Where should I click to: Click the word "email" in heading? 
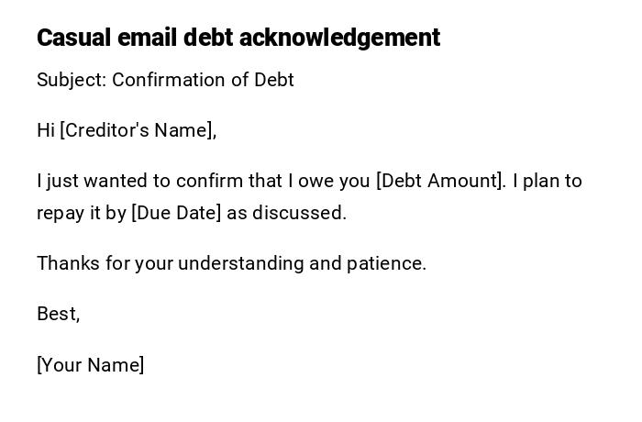[x=148, y=38]
